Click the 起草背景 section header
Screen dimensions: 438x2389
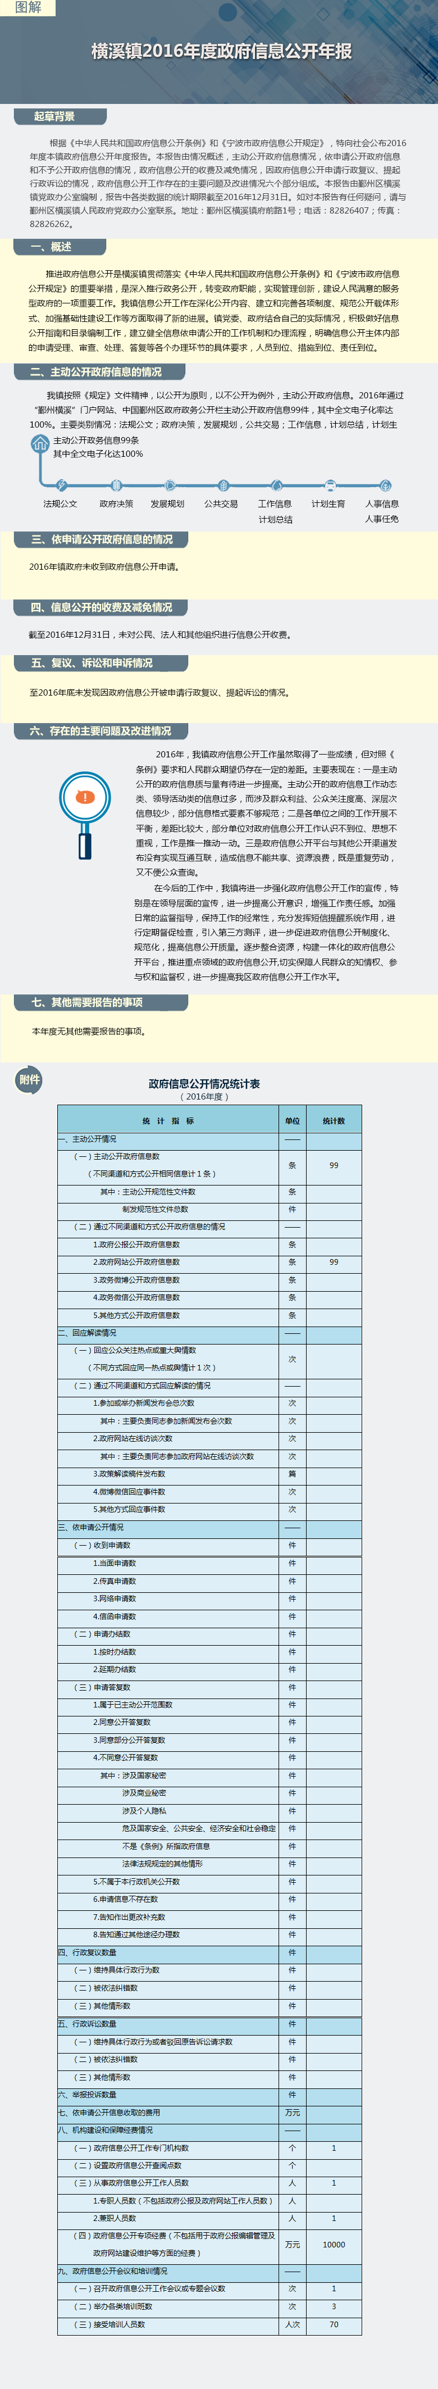coord(60,117)
